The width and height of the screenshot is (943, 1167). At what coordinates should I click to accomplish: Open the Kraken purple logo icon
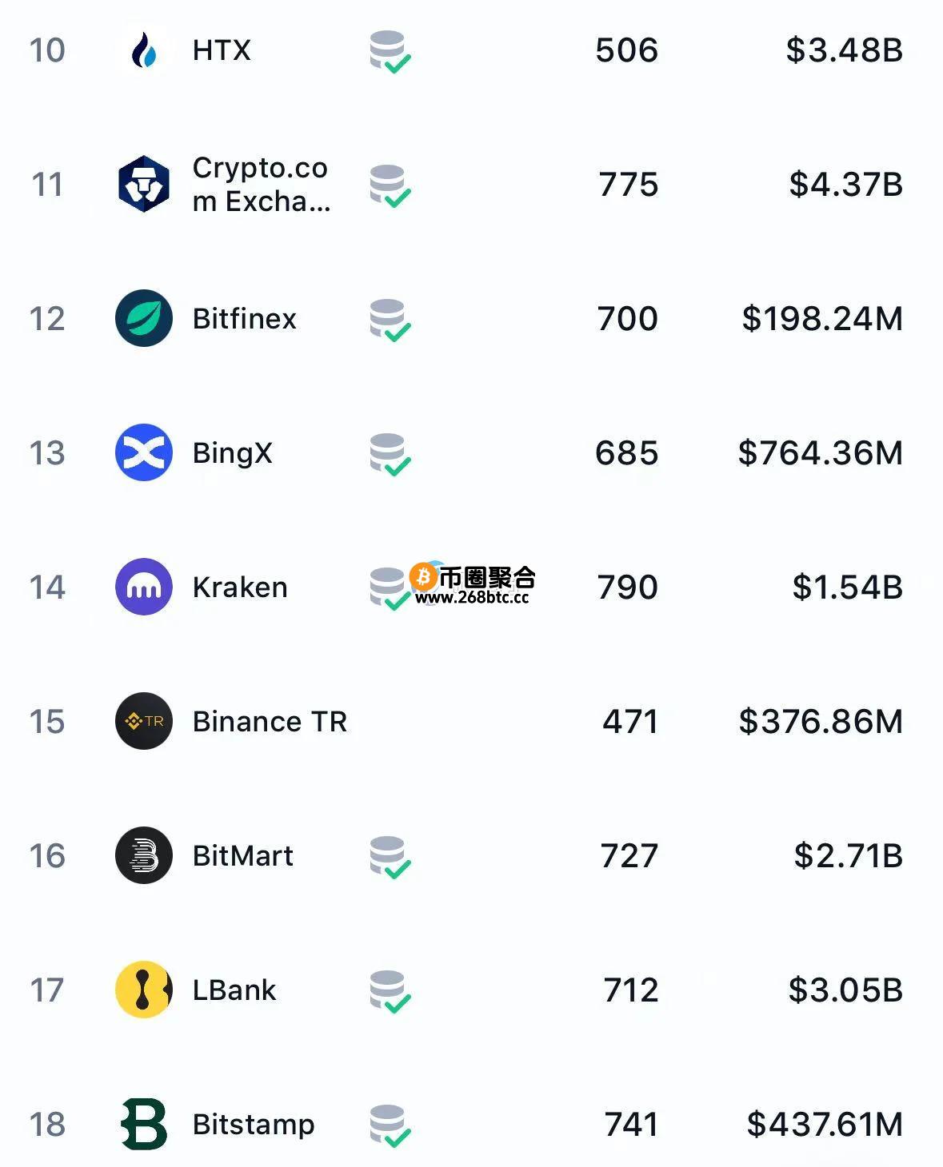coord(144,587)
